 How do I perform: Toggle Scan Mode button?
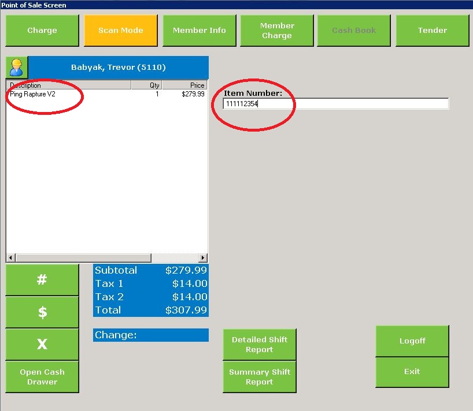[x=121, y=31]
